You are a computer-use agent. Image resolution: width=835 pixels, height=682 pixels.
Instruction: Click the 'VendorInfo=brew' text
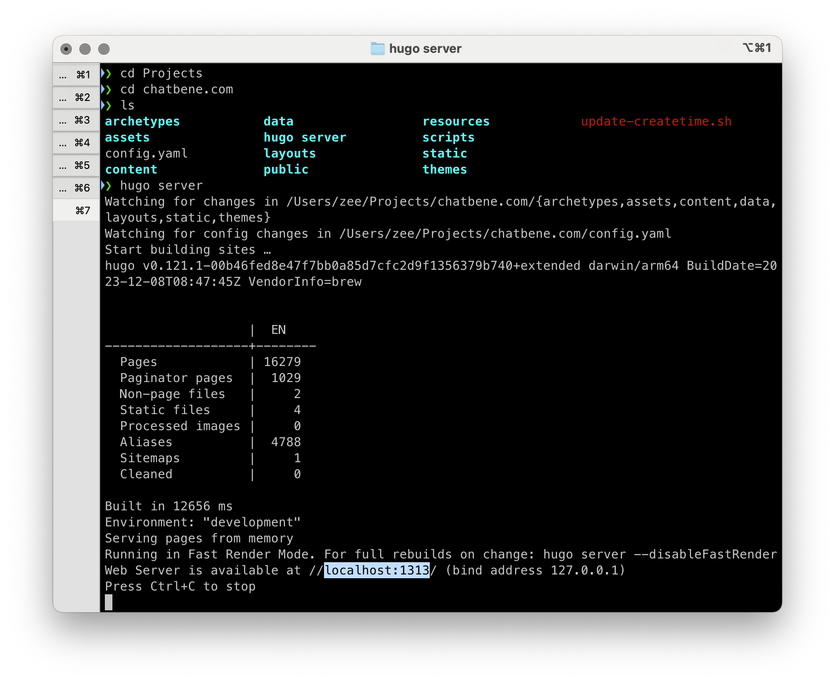(x=305, y=282)
